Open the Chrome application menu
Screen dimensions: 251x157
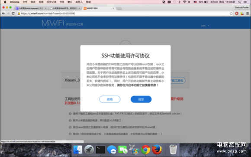pyautogui.click(x=15, y=2)
